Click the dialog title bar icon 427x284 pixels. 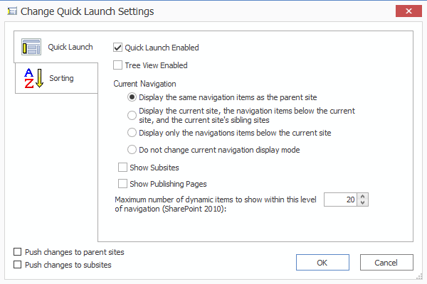[x=11, y=11]
